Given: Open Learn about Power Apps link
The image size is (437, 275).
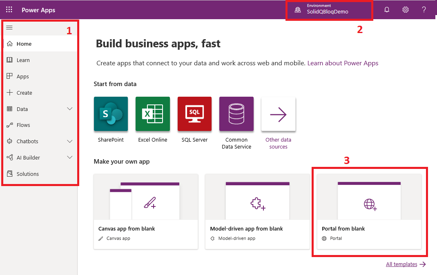Looking at the screenshot, I should tap(343, 63).
